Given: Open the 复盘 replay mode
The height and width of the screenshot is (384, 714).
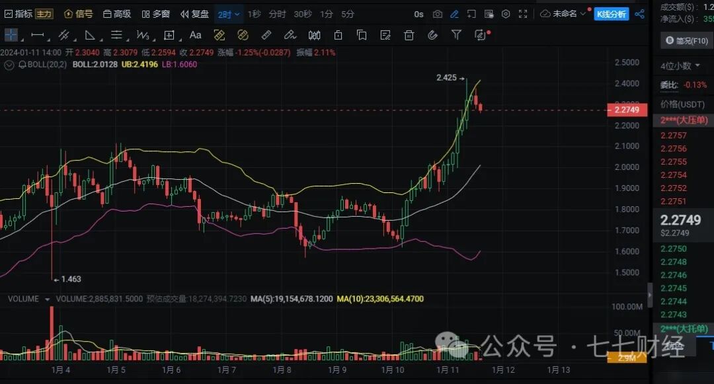Looking at the screenshot, I should click(194, 14).
